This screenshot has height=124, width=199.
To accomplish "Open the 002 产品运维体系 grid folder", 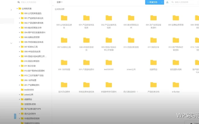I will (109, 18).
